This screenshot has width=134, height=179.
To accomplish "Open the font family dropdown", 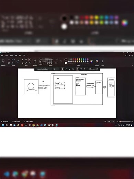I will click(x=44, y=69).
